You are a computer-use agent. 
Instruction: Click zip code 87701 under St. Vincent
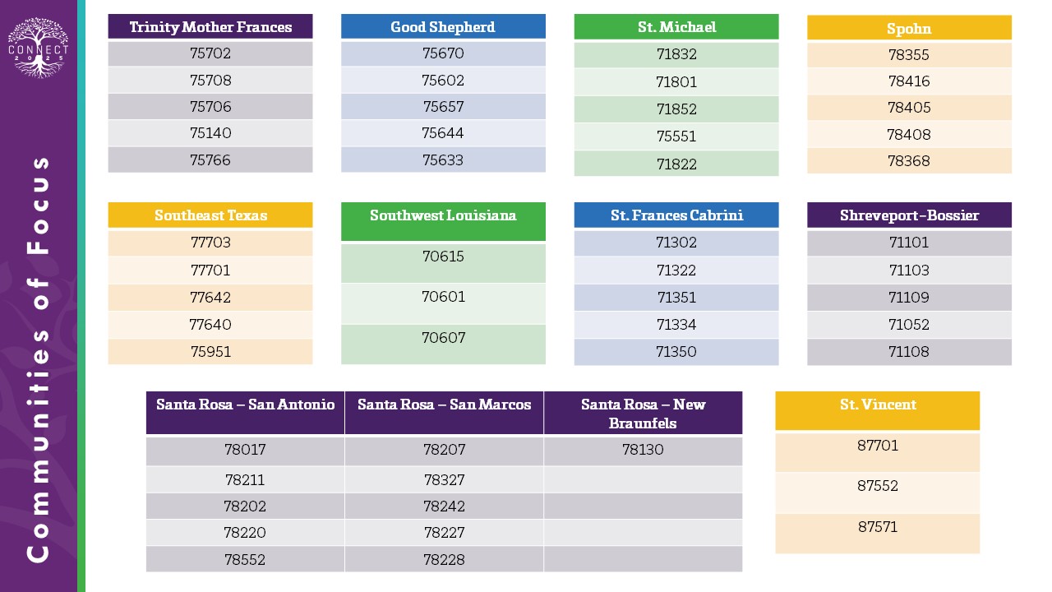pos(878,446)
